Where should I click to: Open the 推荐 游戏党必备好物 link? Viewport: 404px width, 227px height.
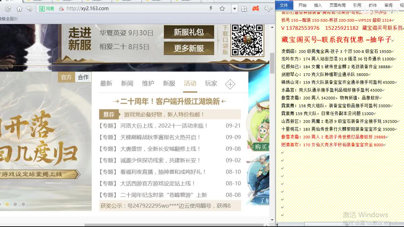170,114
